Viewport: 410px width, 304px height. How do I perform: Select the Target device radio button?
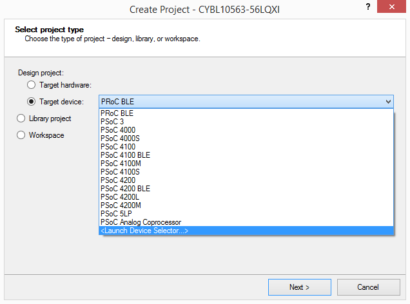coord(31,102)
